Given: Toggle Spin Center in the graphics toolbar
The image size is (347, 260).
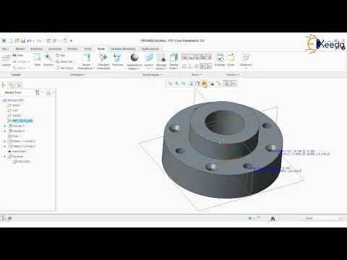Looking at the screenshot, I should (233, 84).
